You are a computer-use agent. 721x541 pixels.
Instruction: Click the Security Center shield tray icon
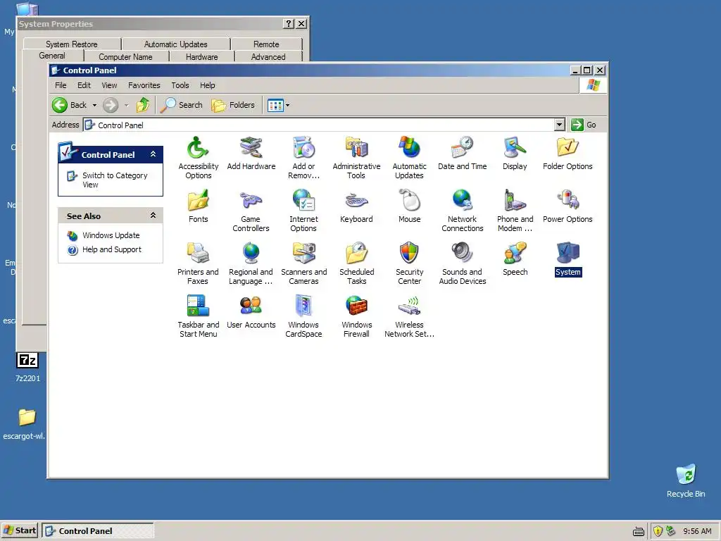pyautogui.click(x=658, y=531)
